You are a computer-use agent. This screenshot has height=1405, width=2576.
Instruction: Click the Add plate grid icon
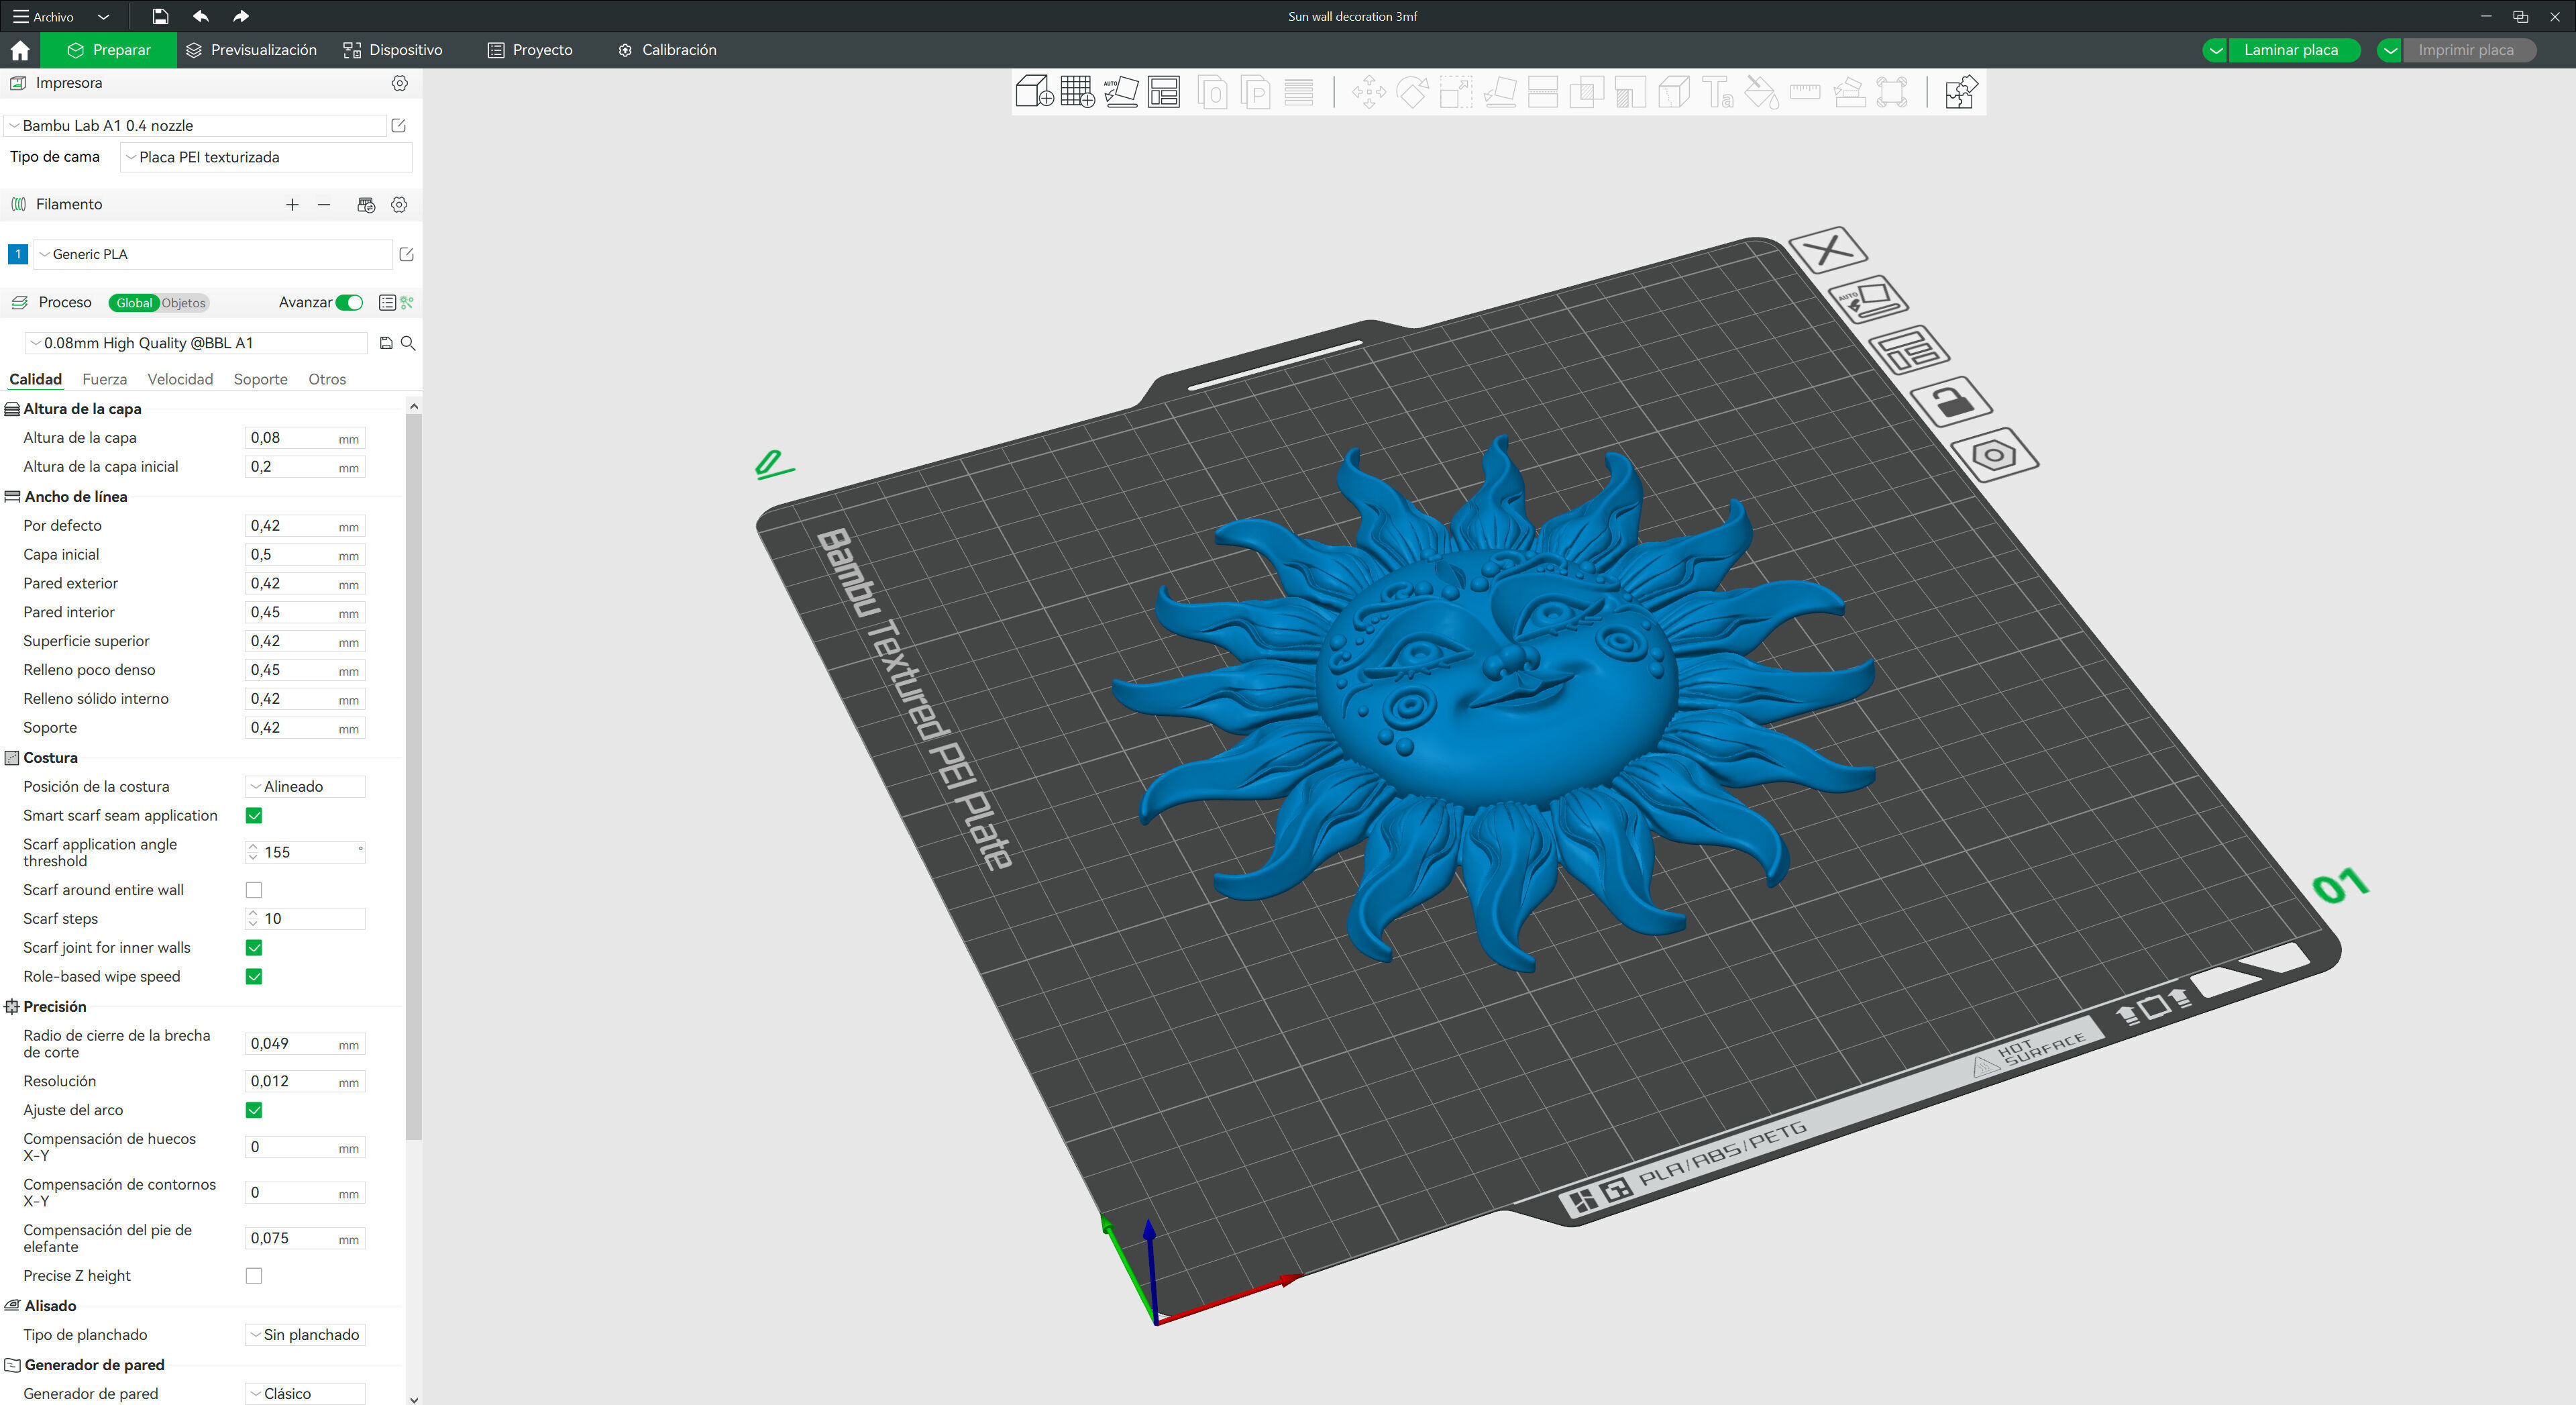click(1077, 92)
